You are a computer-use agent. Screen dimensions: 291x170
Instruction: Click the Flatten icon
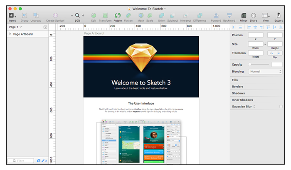tap(128, 15)
